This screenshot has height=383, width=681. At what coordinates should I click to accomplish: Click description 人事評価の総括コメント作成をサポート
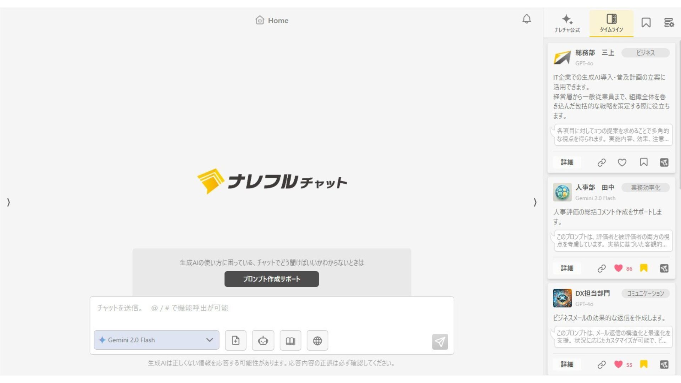(608, 217)
